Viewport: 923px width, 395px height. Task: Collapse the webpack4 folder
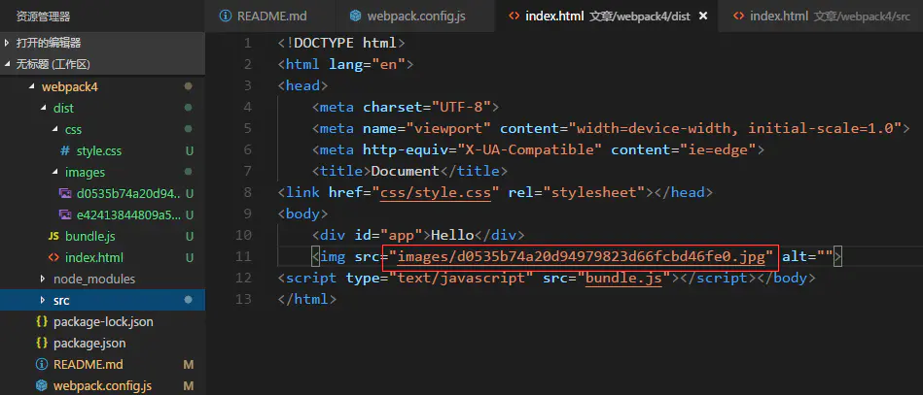click(32, 87)
